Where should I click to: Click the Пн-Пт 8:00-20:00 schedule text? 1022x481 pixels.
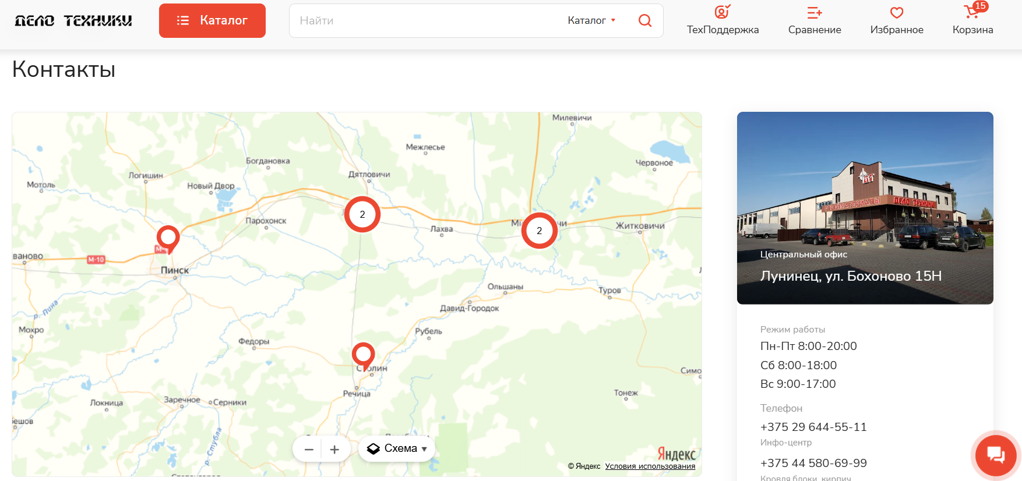coord(809,346)
